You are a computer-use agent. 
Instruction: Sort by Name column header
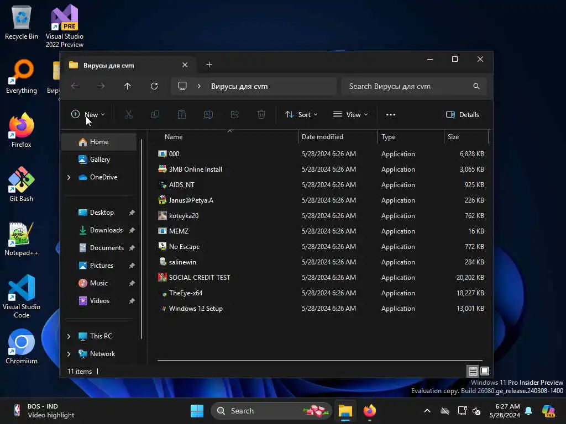point(227,137)
